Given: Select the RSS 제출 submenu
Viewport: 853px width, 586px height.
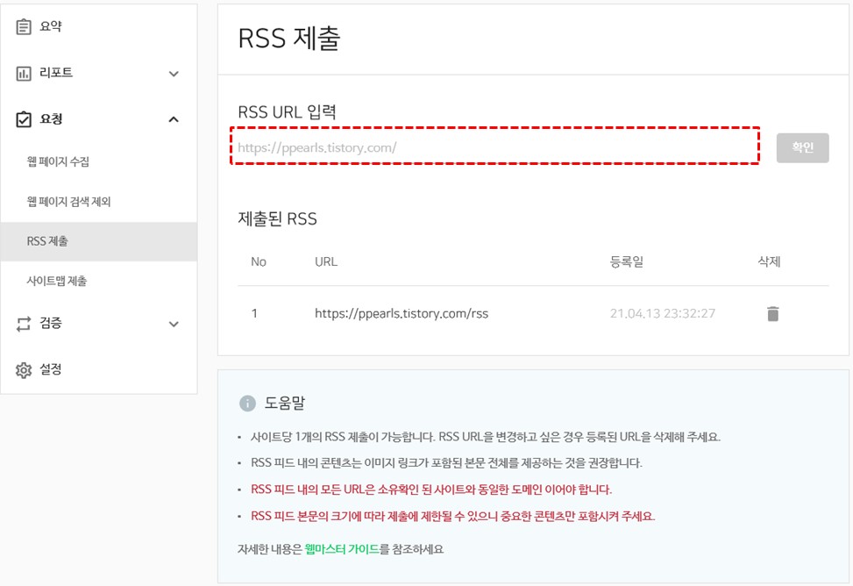Looking at the screenshot, I should point(98,241).
